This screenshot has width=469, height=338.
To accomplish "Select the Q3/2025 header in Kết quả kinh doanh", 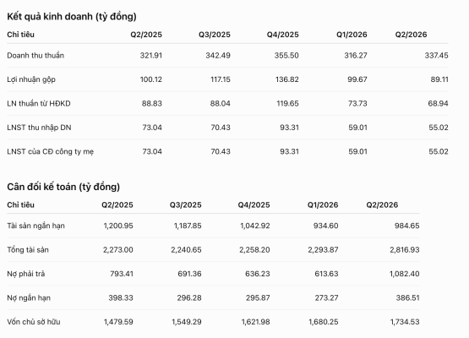I will (x=215, y=35).
